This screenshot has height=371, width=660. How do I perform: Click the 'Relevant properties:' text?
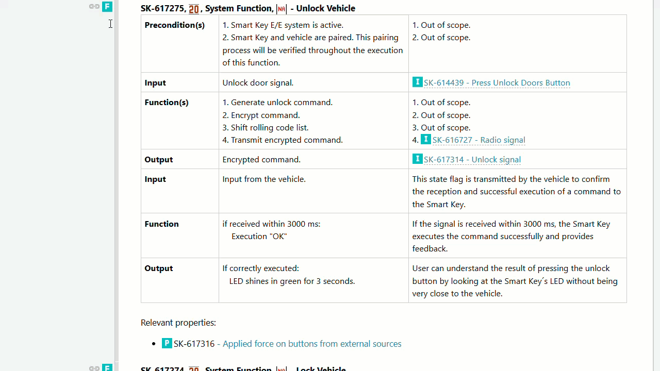[178, 323]
